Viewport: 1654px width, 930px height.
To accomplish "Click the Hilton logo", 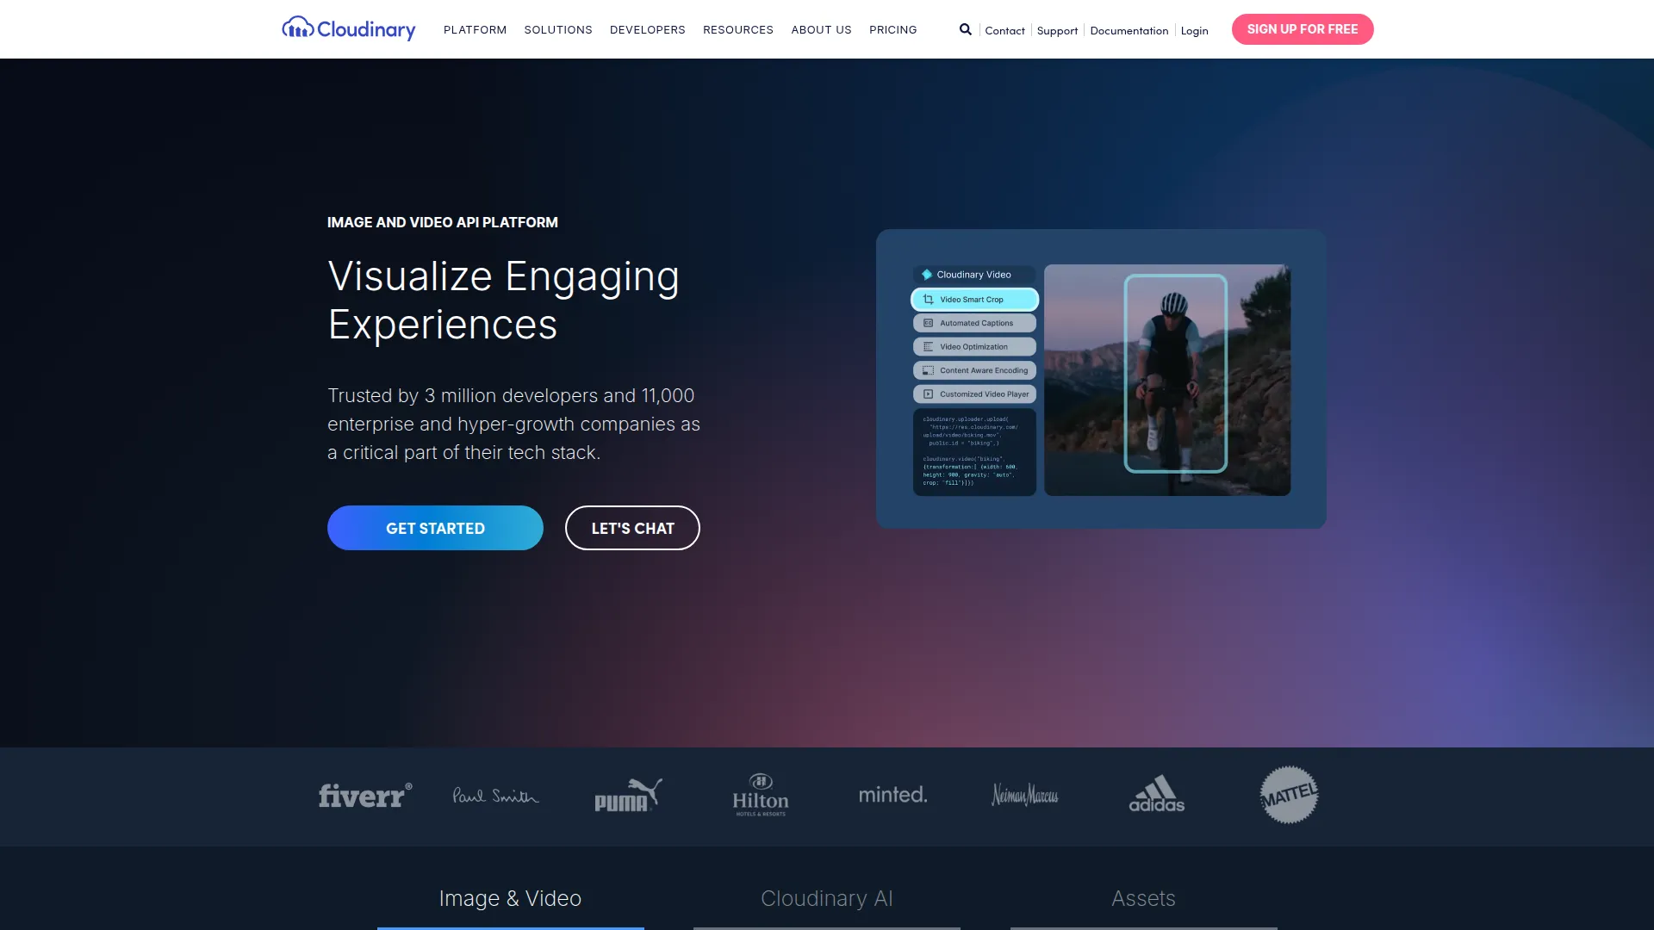I will pyautogui.click(x=761, y=795).
